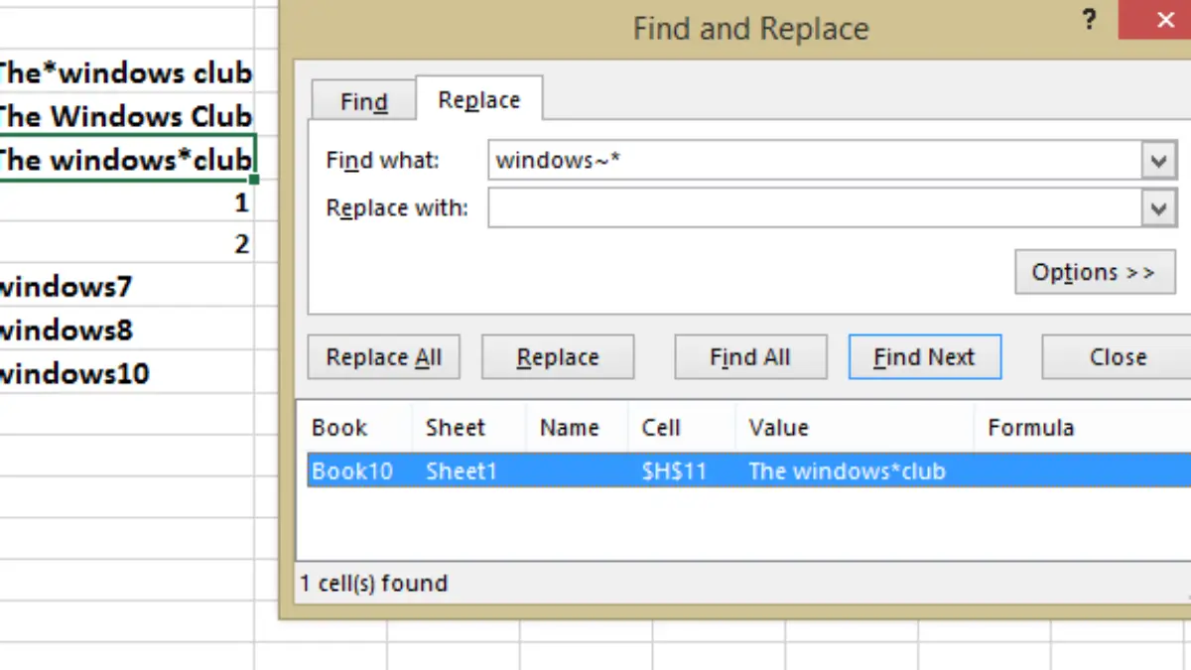Select the worksheet cell containing 2
1191x670 pixels.
(x=126, y=244)
